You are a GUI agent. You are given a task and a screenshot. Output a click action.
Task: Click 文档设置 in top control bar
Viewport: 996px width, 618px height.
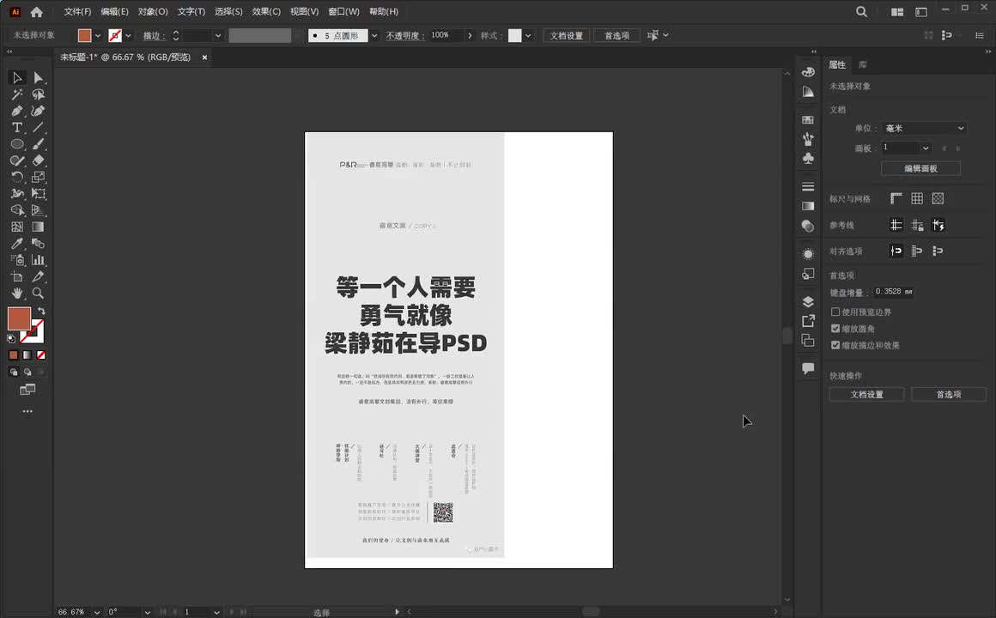566,35
